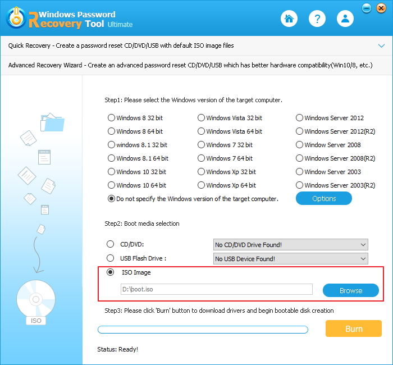Click Browse to choose ISO path
This screenshot has width=393, height=365.
pyautogui.click(x=351, y=290)
